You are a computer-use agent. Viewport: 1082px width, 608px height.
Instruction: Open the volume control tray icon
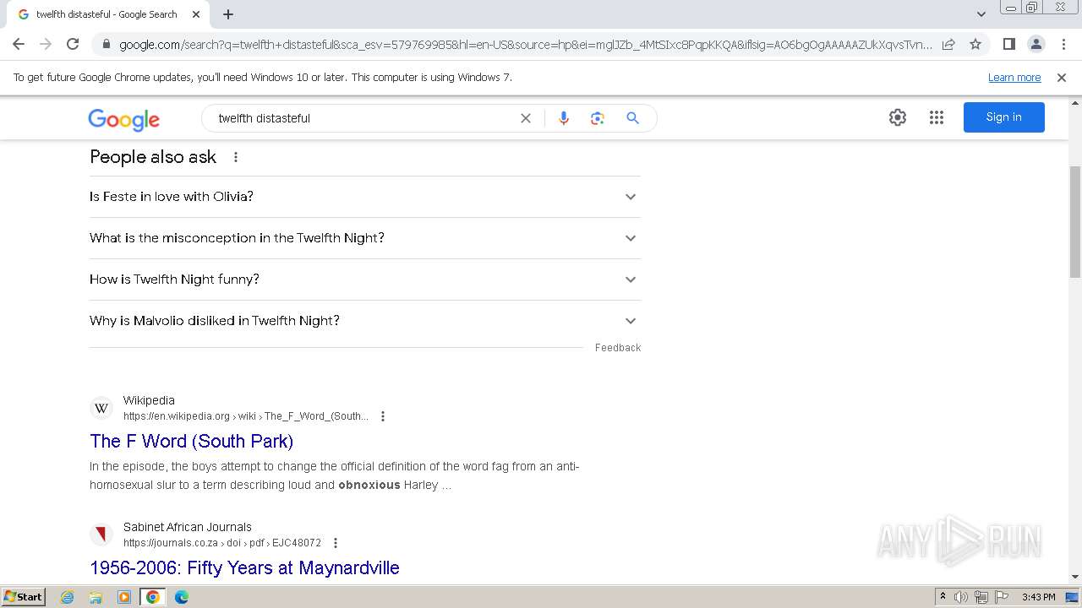tap(961, 597)
